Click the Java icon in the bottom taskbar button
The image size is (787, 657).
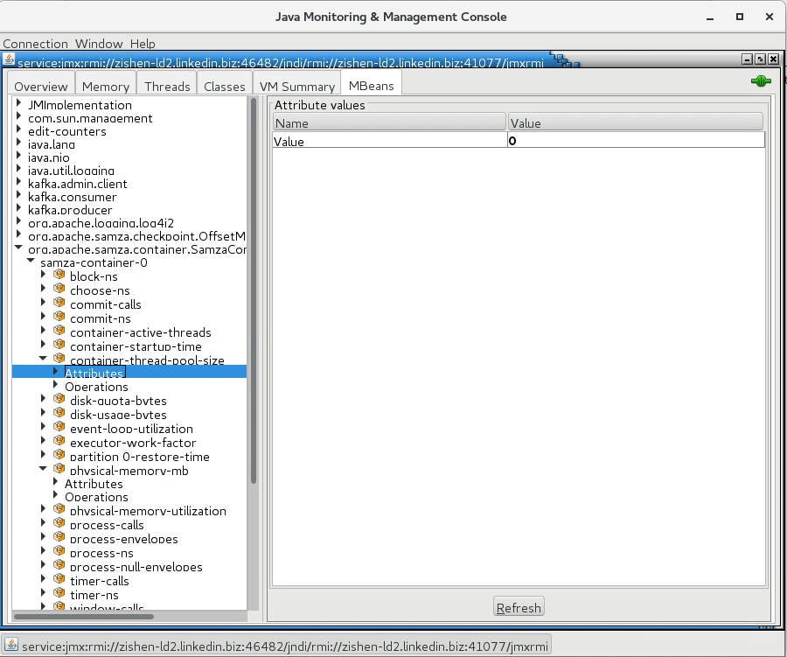[11, 645]
